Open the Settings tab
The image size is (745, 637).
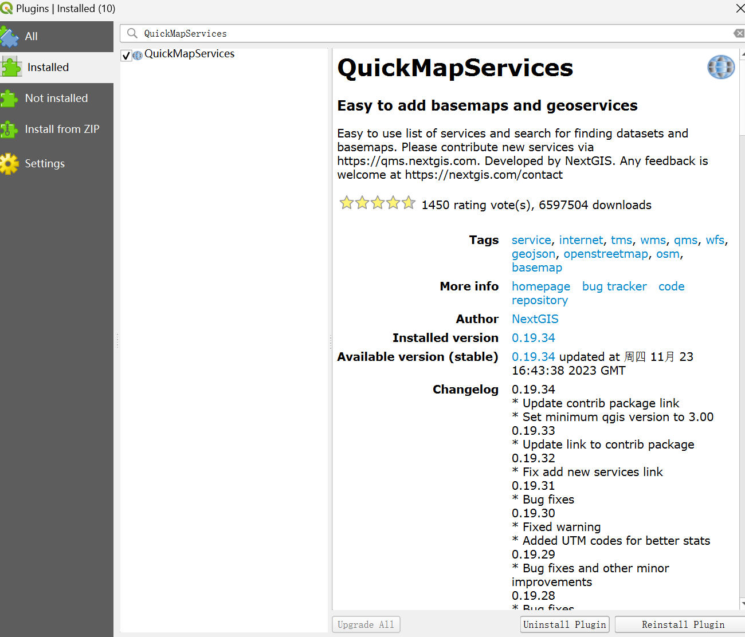[57, 163]
